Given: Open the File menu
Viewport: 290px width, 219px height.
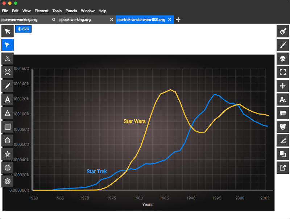Looking at the screenshot, I should point(5,11).
